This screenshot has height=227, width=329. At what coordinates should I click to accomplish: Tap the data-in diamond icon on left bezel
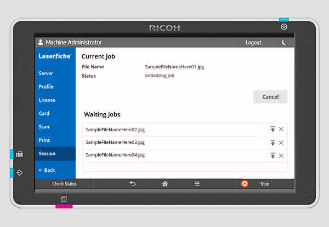click(19, 173)
